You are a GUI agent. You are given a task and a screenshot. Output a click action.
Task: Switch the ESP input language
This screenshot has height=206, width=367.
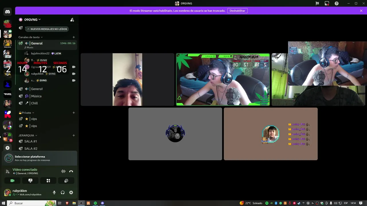pos(346,203)
